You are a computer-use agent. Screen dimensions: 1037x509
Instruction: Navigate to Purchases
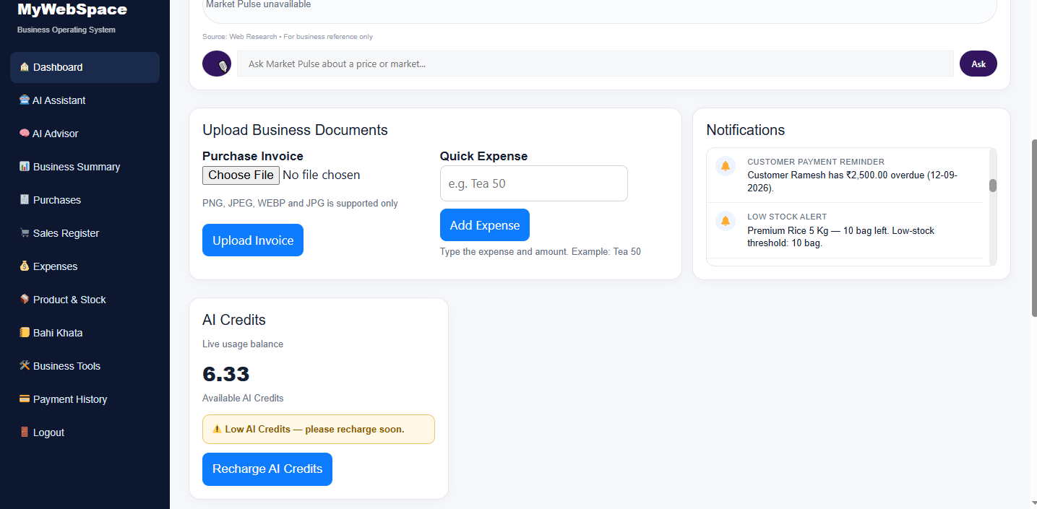point(85,200)
